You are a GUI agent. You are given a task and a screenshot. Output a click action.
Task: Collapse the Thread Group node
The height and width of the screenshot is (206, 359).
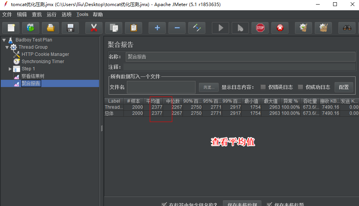(x=7, y=47)
